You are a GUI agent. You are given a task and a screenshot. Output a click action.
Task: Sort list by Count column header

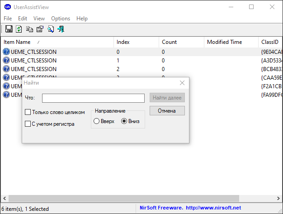[x=170, y=42]
